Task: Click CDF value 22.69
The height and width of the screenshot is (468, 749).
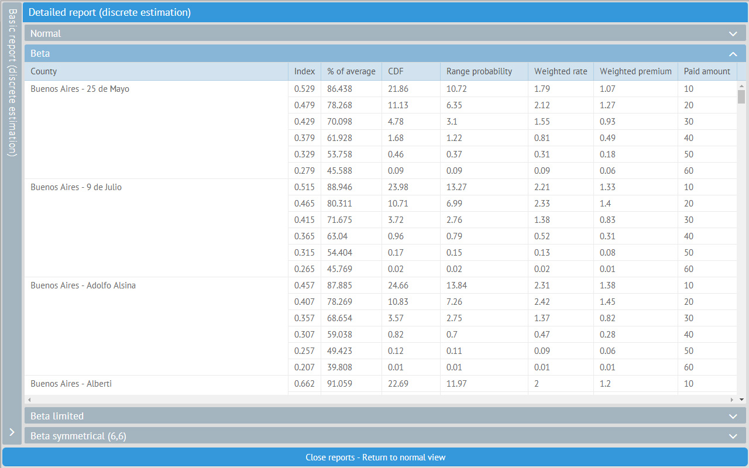Action: tap(398, 384)
